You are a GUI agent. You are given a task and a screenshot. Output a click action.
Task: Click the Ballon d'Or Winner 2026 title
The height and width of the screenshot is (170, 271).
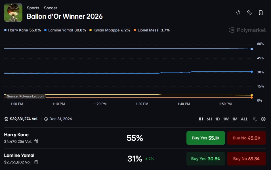65,16
